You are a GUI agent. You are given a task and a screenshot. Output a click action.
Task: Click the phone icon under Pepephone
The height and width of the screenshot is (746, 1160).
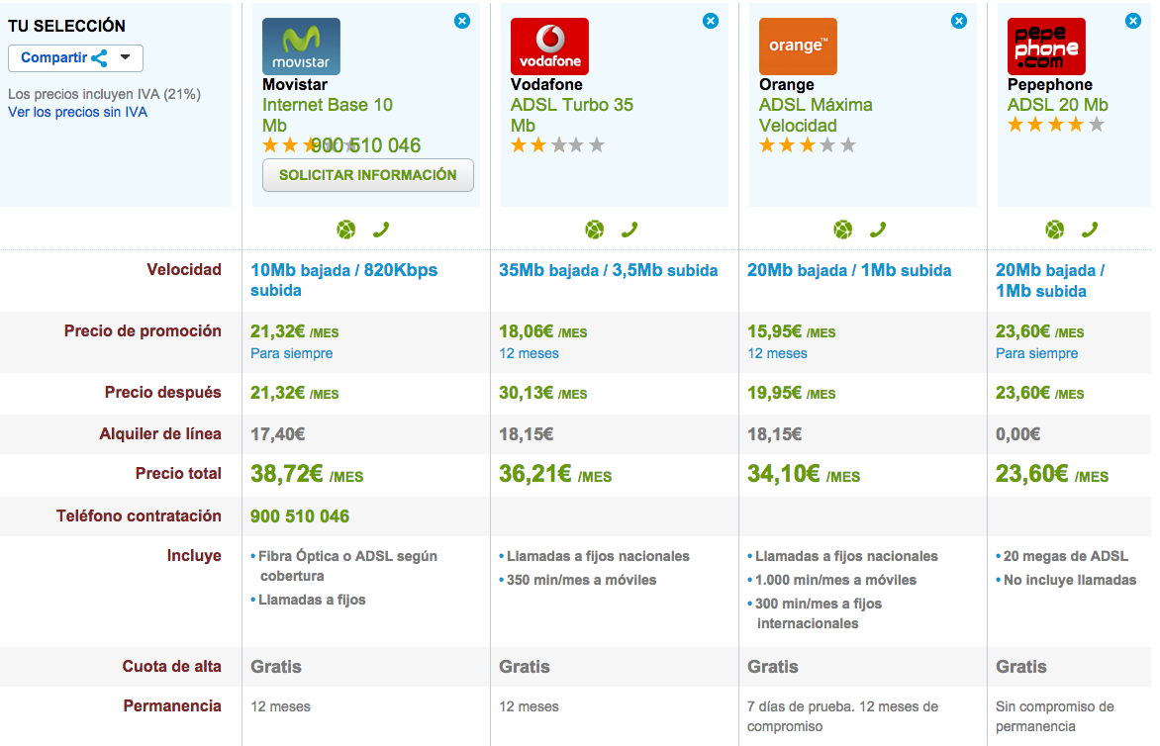(1090, 230)
